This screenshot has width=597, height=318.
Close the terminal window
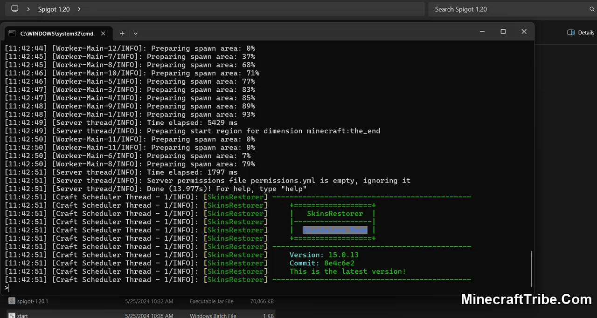524,32
